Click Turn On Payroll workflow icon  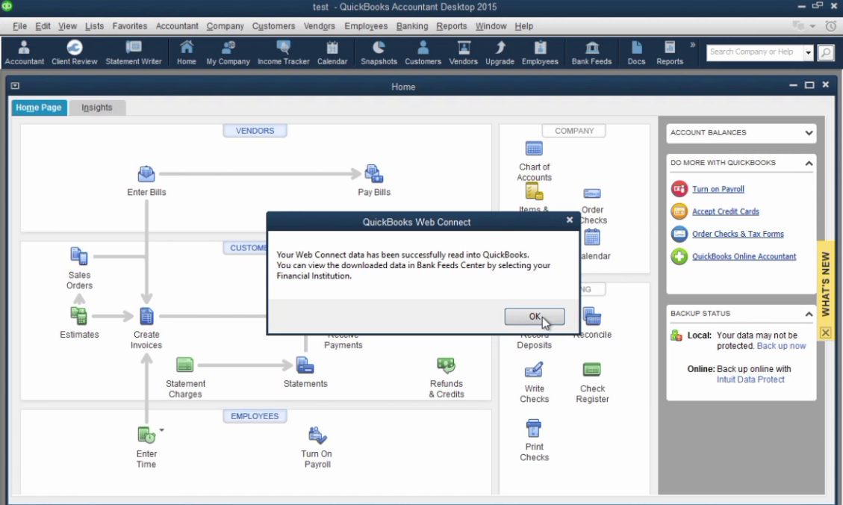tap(317, 435)
